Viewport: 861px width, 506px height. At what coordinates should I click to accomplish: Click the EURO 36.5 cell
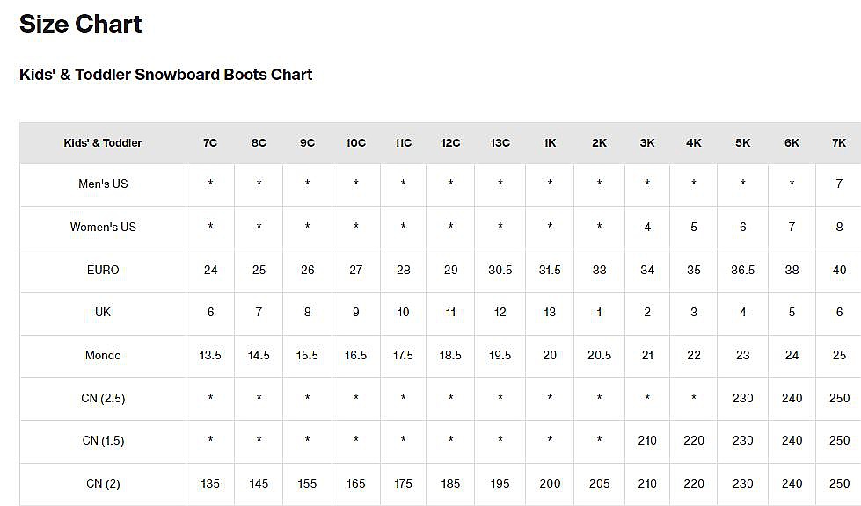[x=743, y=270]
